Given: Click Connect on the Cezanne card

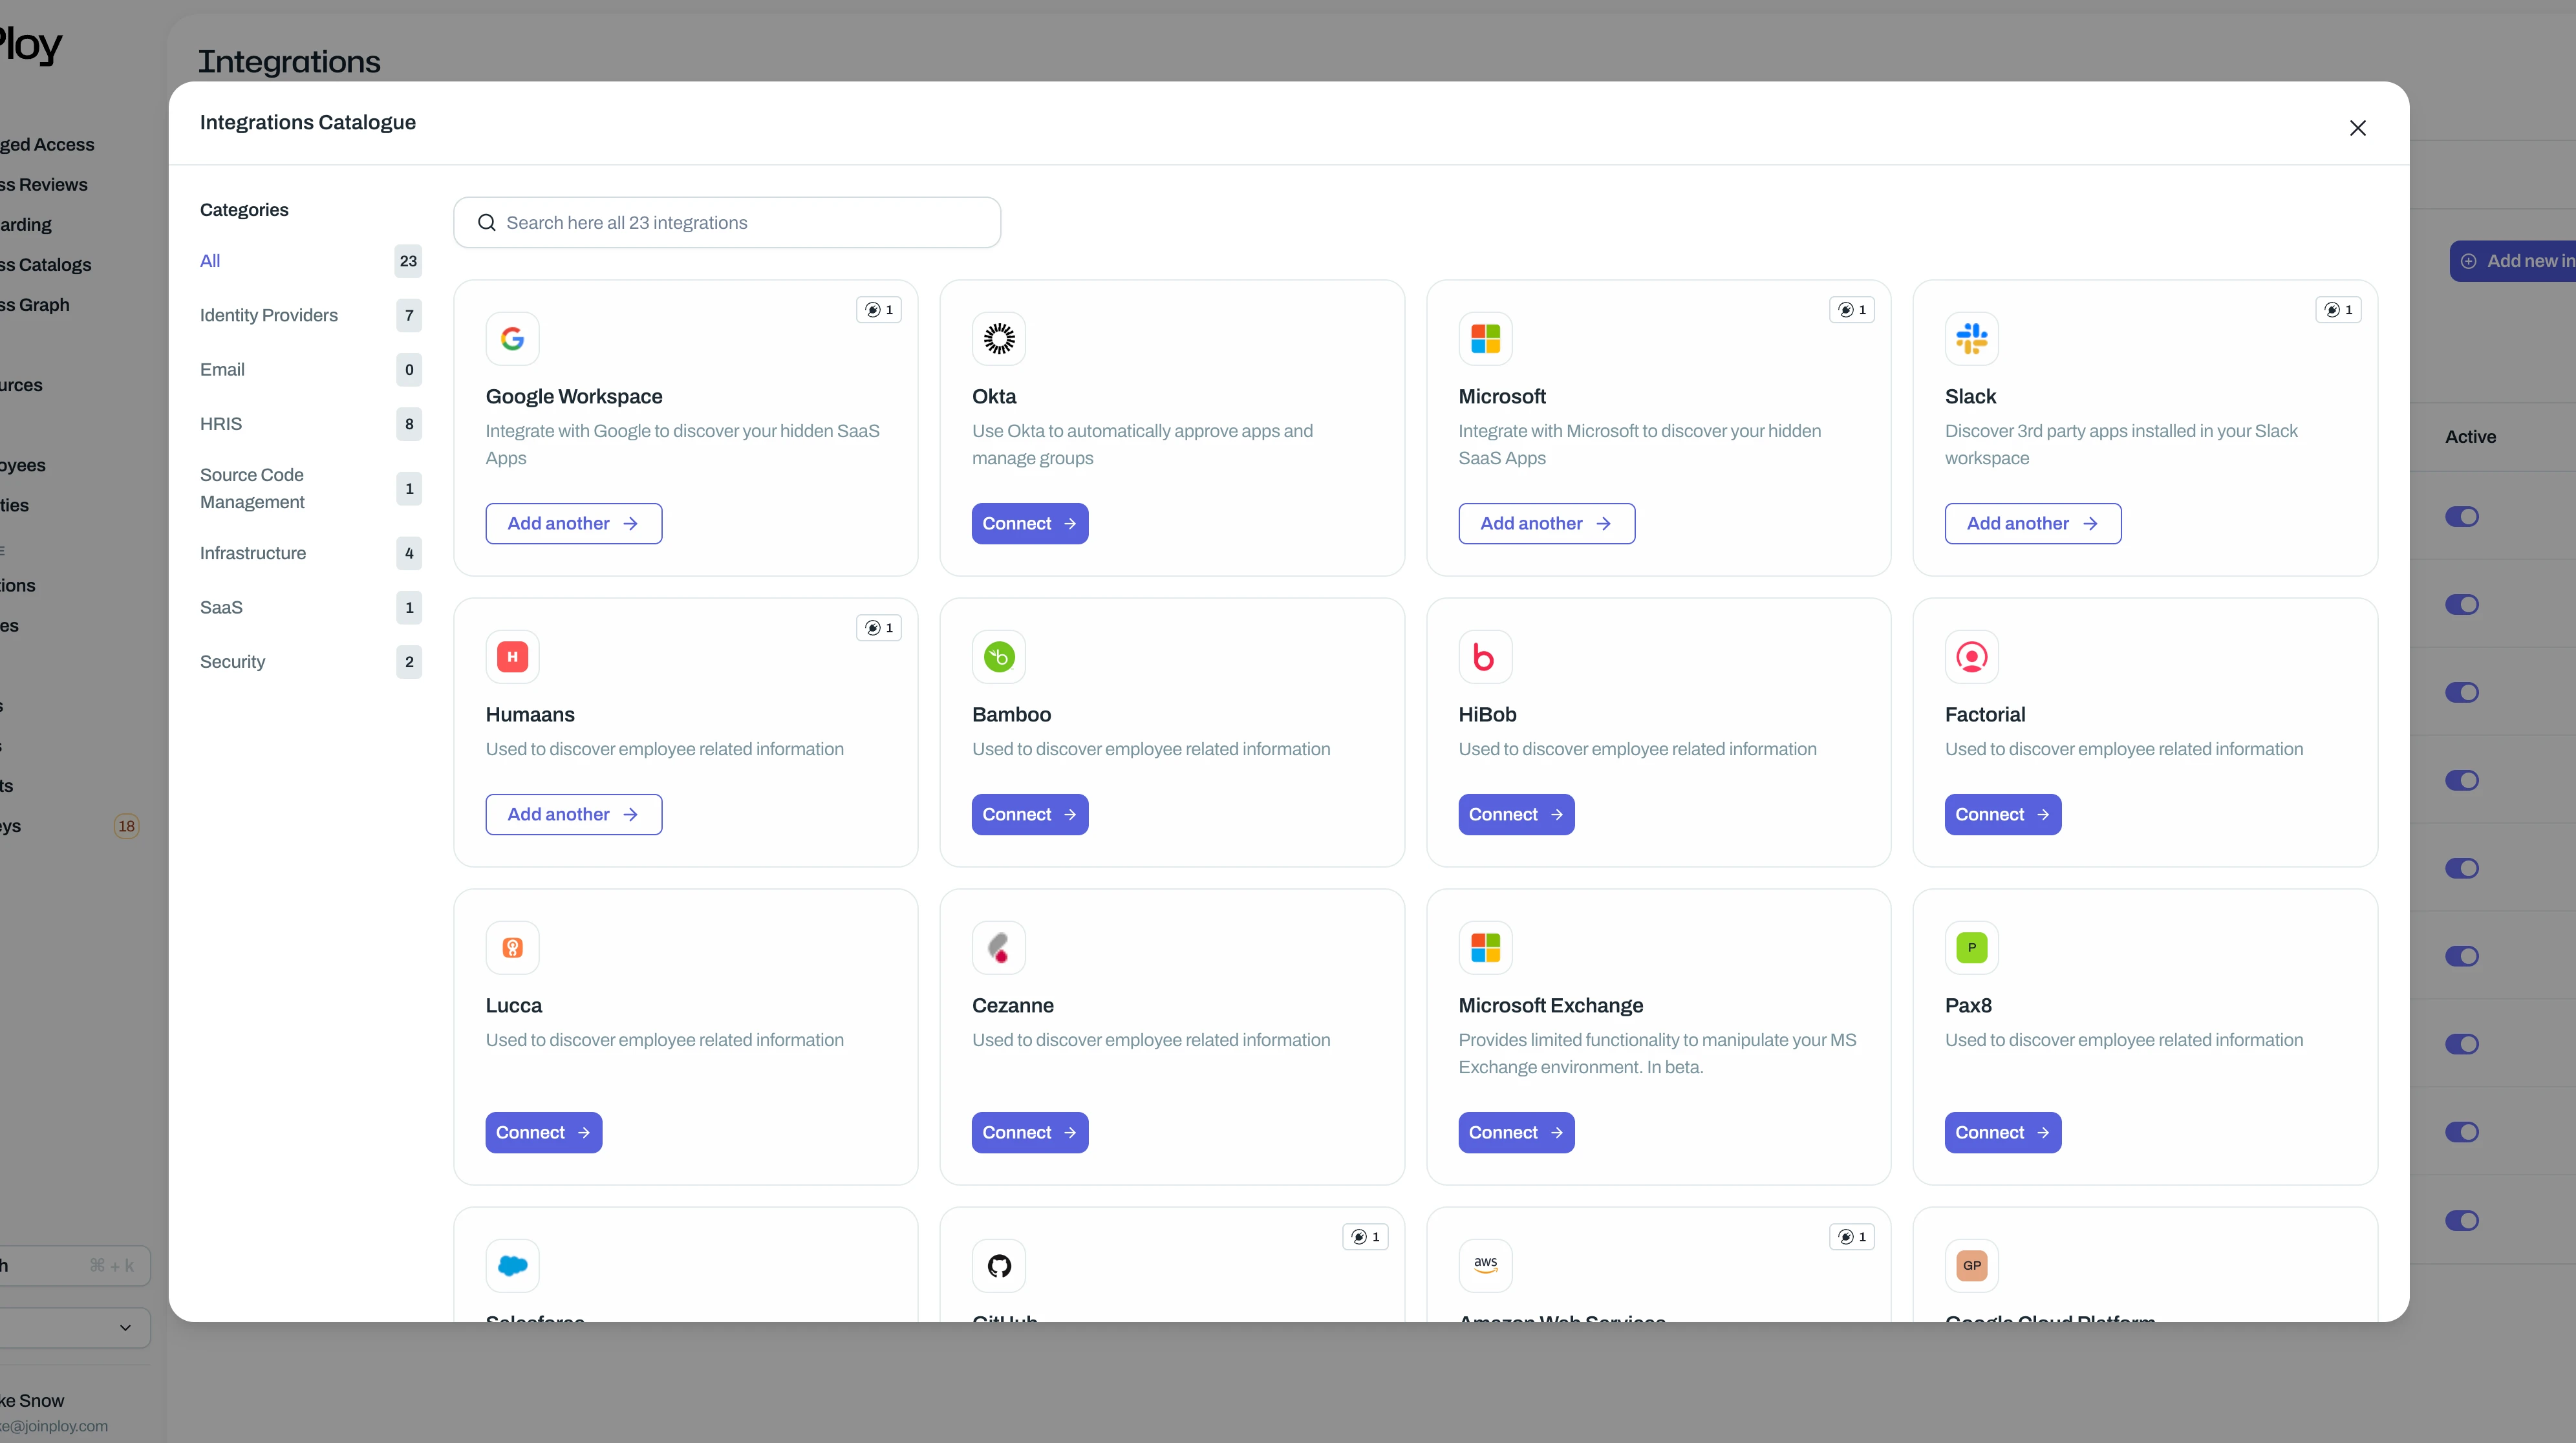Looking at the screenshot, I should pyautogui.click(x=1029, y=1133).
